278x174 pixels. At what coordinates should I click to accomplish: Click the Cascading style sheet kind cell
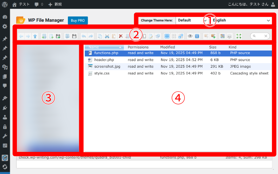pos(249,73)
